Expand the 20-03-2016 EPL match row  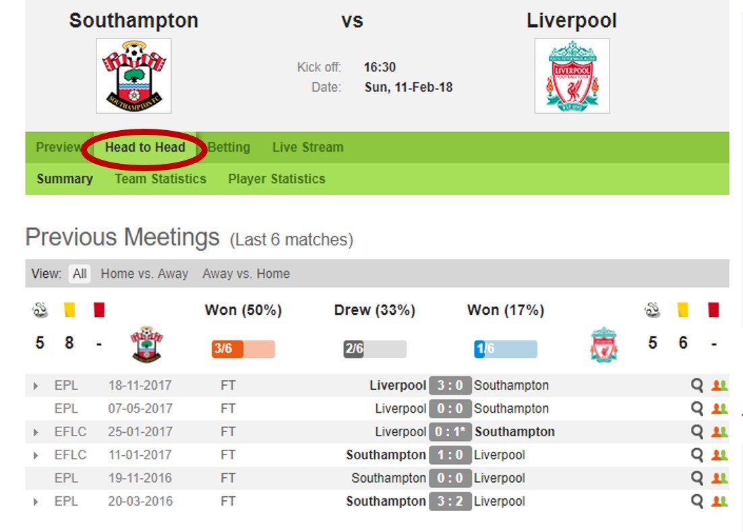pyautogui.click(x=36, y=502)
